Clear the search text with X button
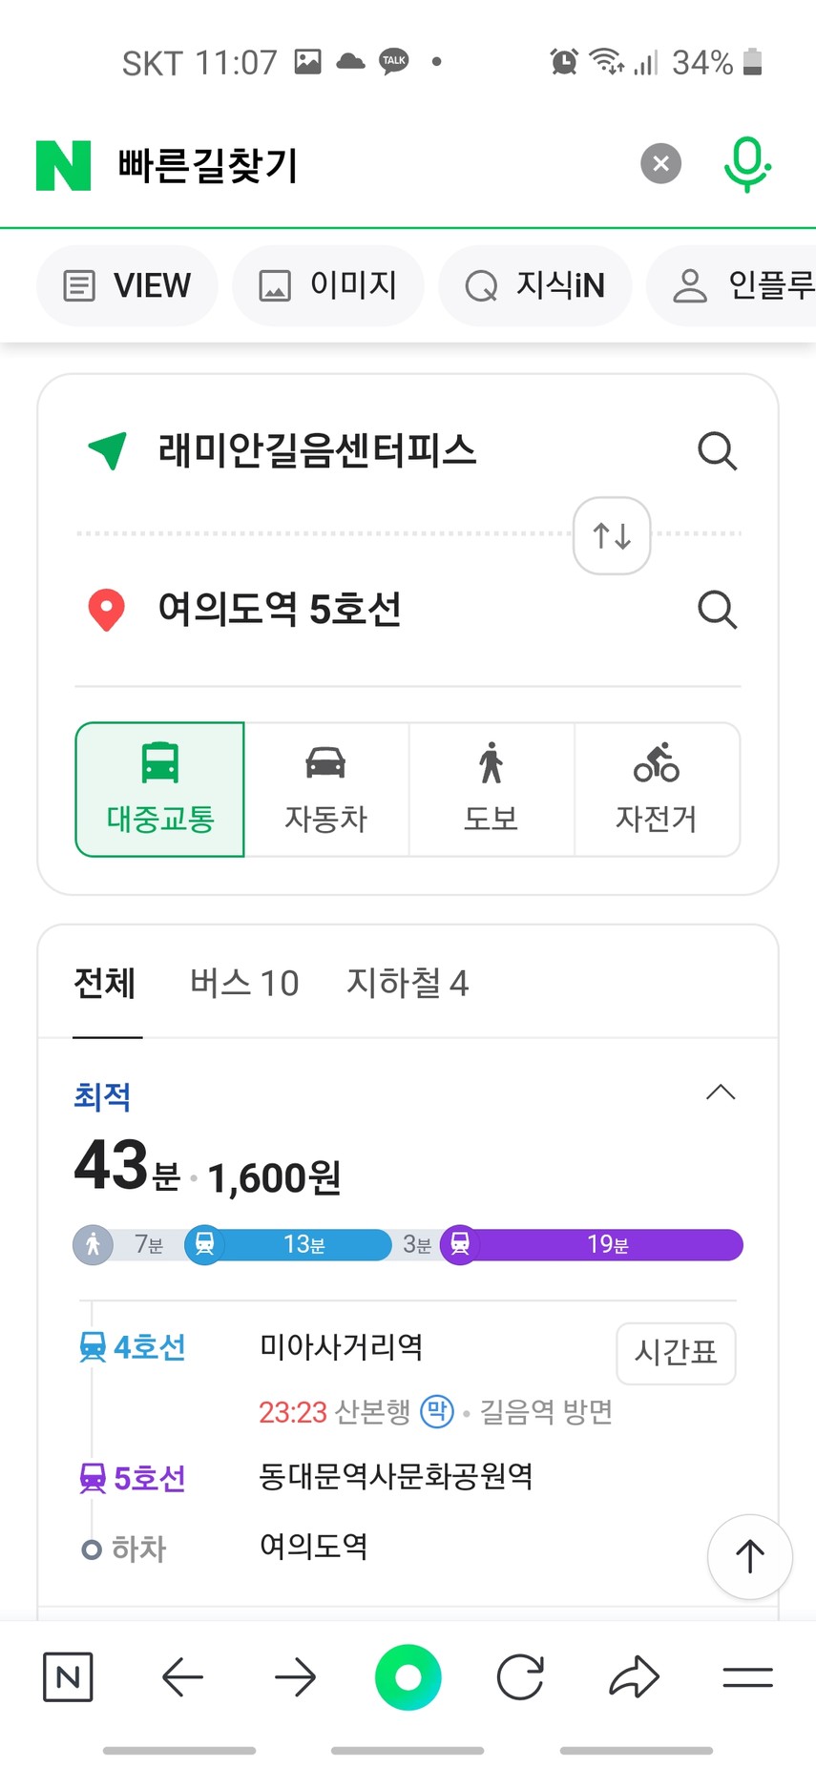Viewport: 816px width, 1768px height. click(x=660, y=164)
